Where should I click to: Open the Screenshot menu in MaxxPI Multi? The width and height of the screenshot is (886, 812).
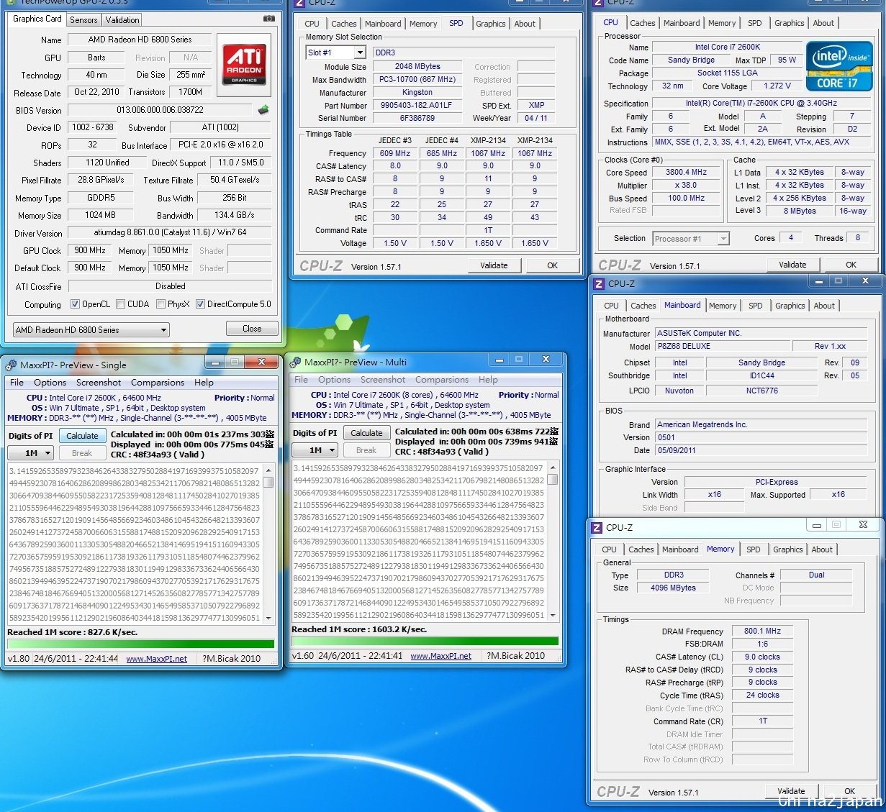coord(383,380)
